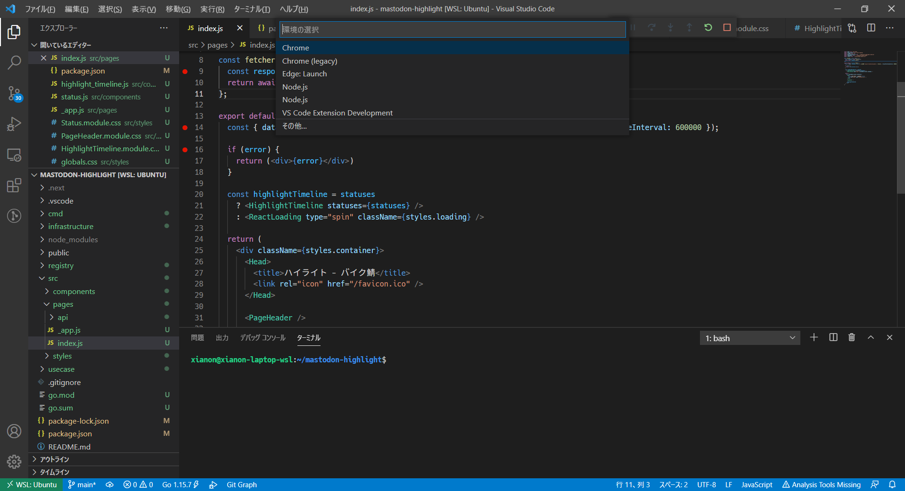This screenshot has height=491, width=905.
Task: Open Remote Explorer icon
Action: click(14, 155)
